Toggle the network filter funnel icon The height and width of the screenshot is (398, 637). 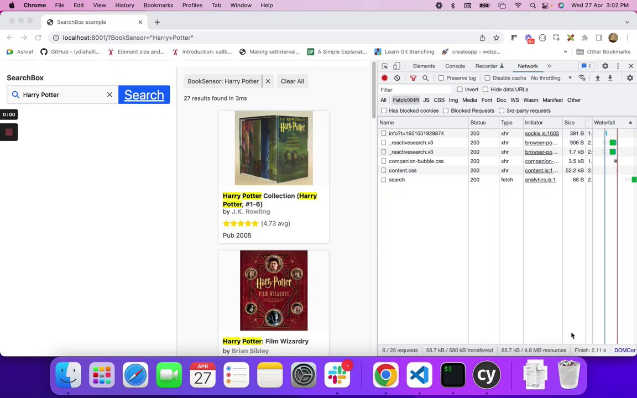click(413, 78)
